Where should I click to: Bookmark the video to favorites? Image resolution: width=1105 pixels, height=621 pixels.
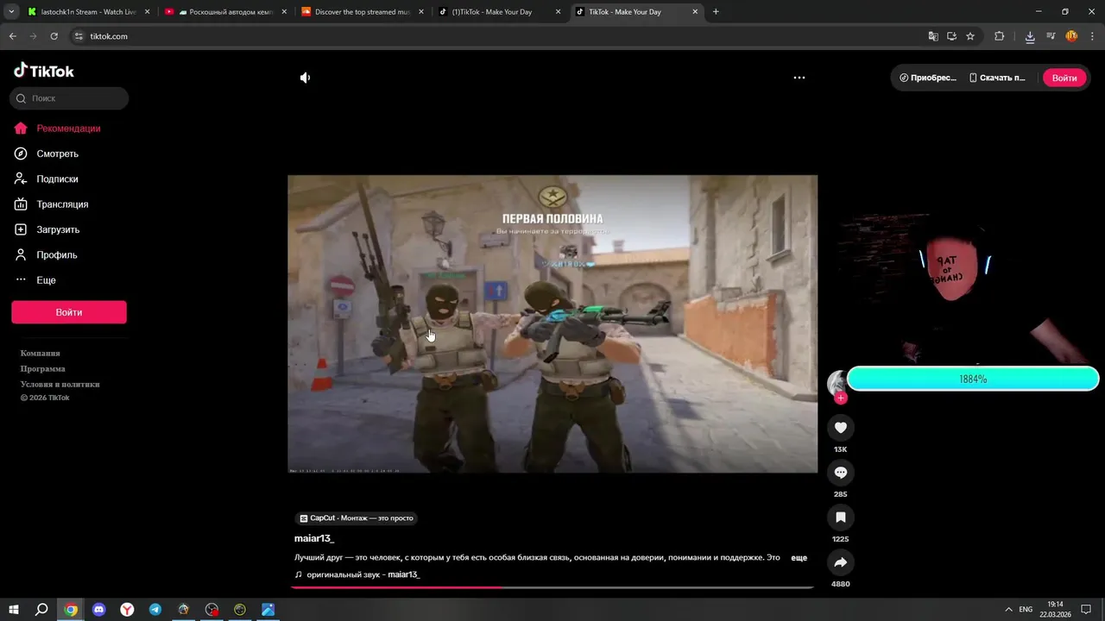[841, 517]
